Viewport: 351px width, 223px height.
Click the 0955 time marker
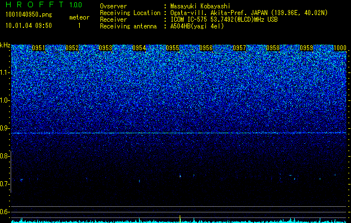tap(172, 48)
